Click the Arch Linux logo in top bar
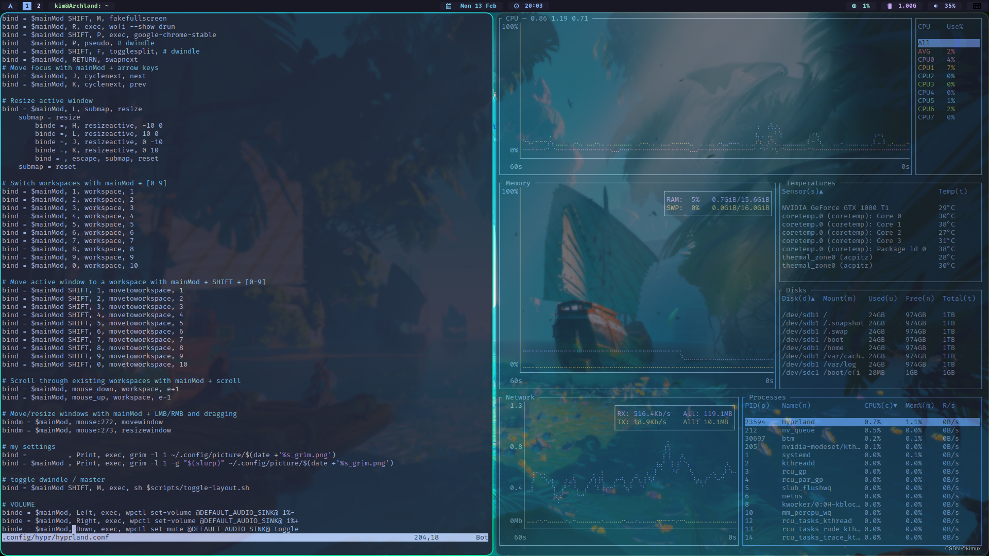This screenshot has height=556, width=989. pos(10,6)
